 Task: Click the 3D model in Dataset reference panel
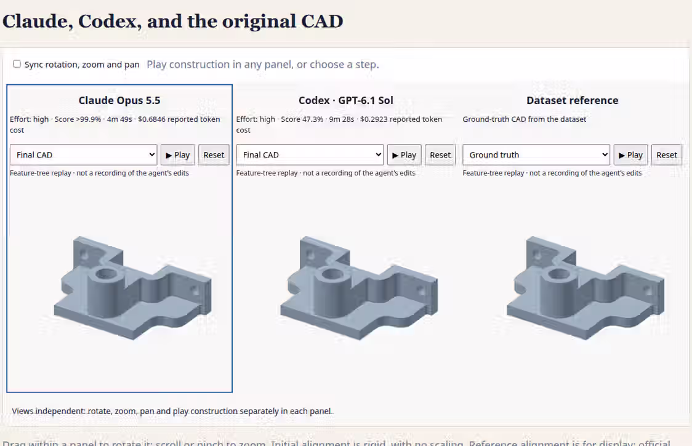(585, 289)
